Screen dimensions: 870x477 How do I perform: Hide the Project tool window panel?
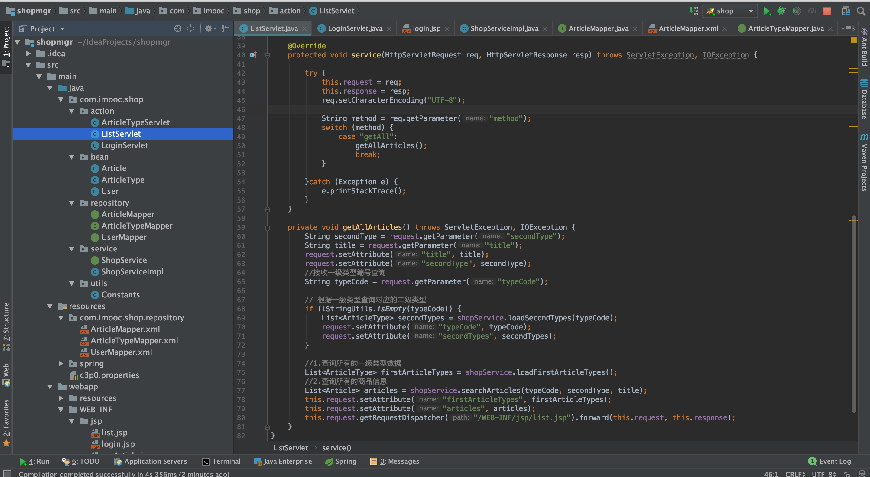click(x=225, y=28)
